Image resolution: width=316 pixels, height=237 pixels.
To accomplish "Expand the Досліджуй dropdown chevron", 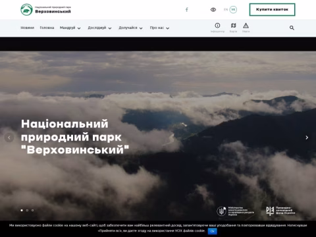I will coord(110,28).
